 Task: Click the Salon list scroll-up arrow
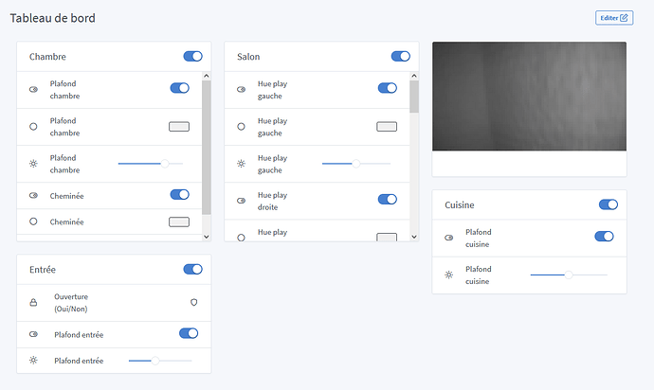tap(414, 76)
